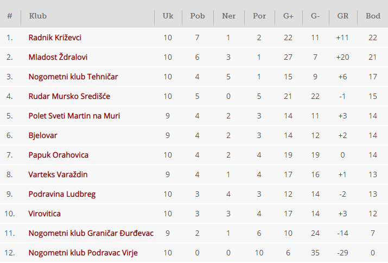Click the Pob wins column header
This screenshot has height=263, width=388.
point(198,16)
